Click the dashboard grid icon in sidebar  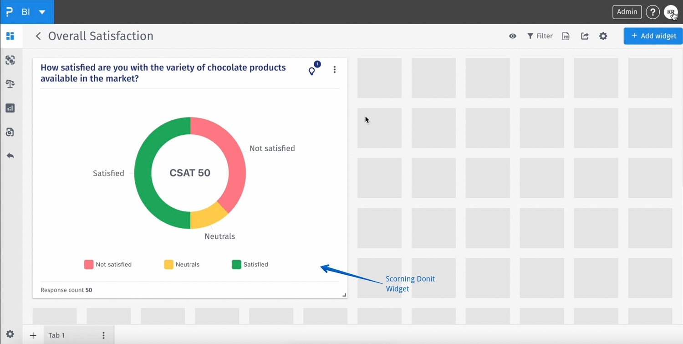point(10,36)
